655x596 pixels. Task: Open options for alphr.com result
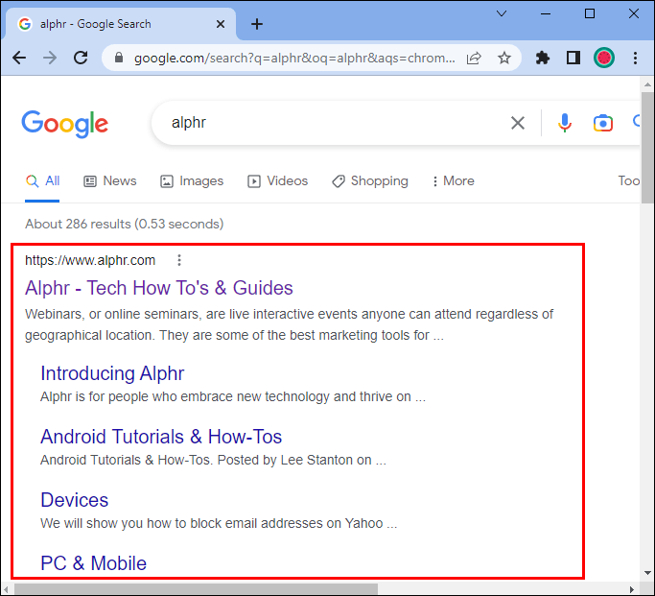179,260
